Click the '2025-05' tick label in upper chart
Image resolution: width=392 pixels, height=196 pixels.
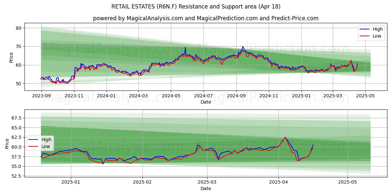coord(365,96)
